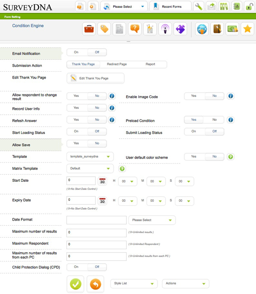The width and height of the screenshot is (256, 294).
Task: Select the Redirect Page submission option
Action: 116,64
